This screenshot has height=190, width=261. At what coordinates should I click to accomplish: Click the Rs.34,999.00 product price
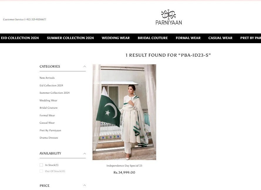124,172
